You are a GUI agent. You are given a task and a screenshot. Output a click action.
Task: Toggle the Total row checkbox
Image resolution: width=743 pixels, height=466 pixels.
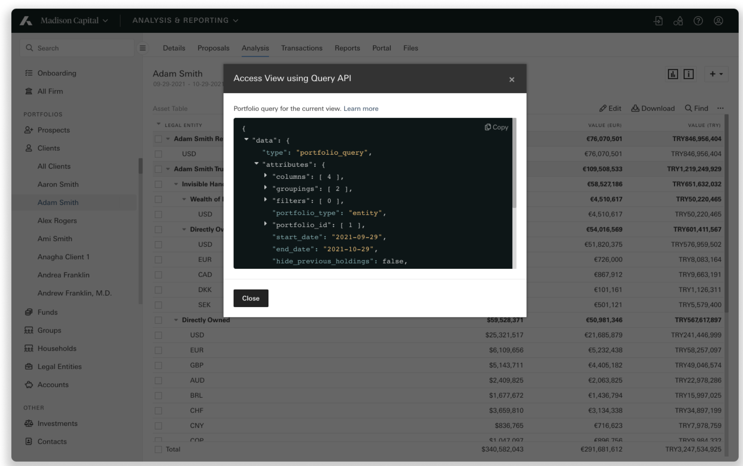(x=158, y=450)
